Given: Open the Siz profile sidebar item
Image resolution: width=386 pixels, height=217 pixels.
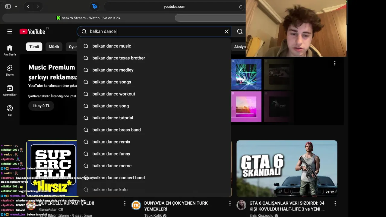Looking at the screenshot, I should click(x=10, y=111).
